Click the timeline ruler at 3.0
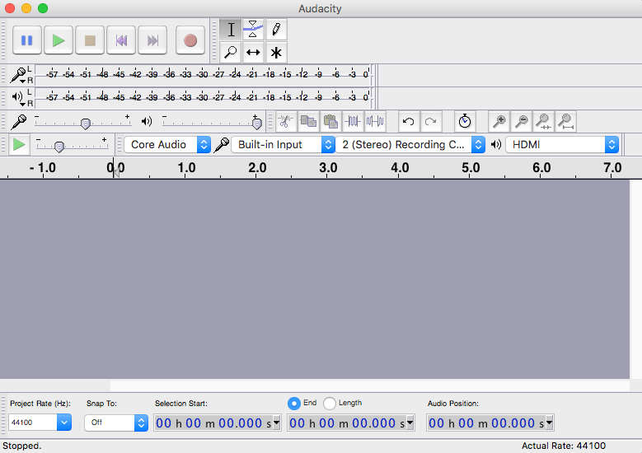This screenshot has width=642, height=453. click(x=328, y=168)
